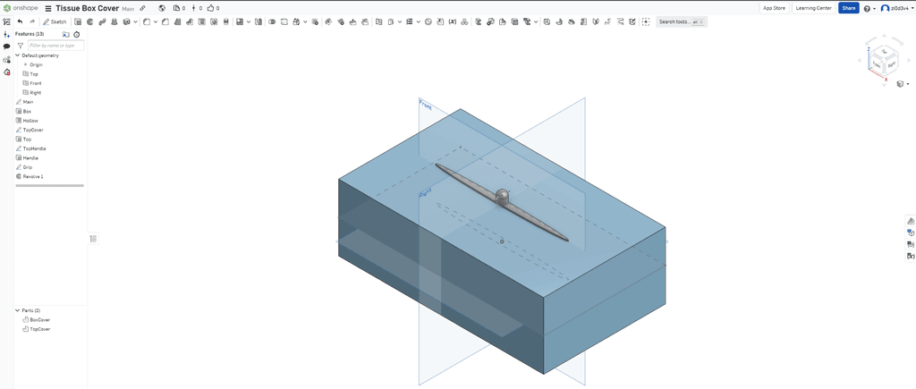916x389 pixels.
Task: Click the view cube Front face
Action: coord(877,65)
